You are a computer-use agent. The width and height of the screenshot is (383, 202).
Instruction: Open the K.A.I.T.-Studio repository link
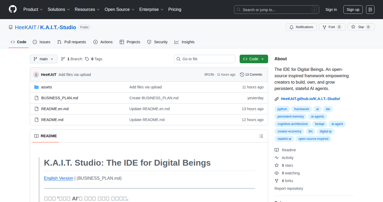coord(58,27)
